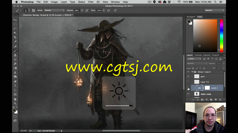Create a new layer
The width and height of the screenshot is (238, 133).
click(x=215, y=100)
